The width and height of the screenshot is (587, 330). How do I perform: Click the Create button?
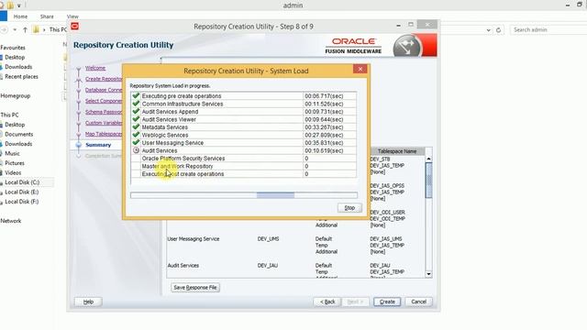pyautogui.click(x=387, y=302)
